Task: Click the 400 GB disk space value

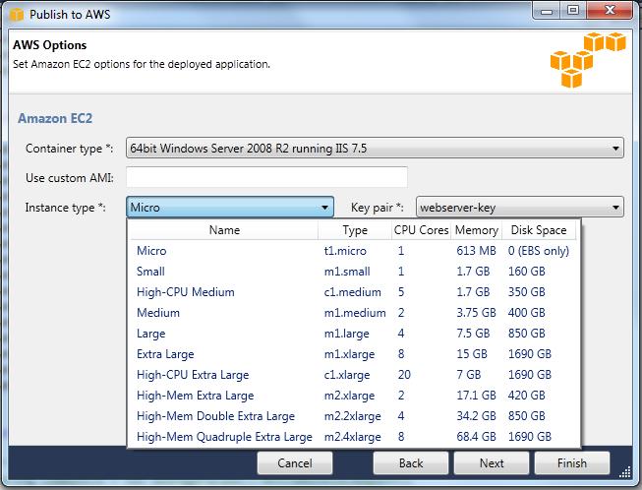Action: pyautogui.click(x=527, y=313)
